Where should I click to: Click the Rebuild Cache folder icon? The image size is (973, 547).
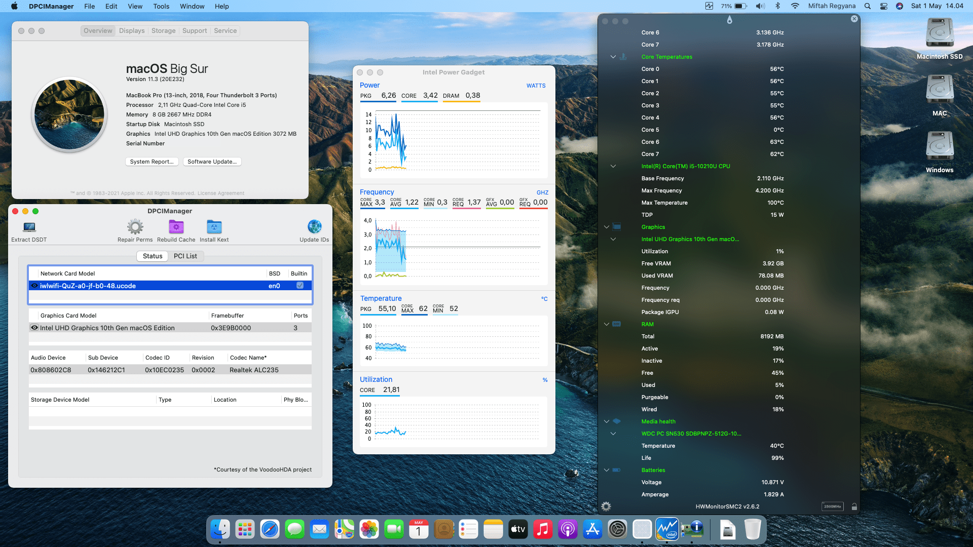(x=176, y=227)
